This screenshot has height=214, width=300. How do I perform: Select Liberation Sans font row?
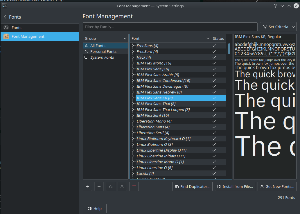tap(181, 127)
